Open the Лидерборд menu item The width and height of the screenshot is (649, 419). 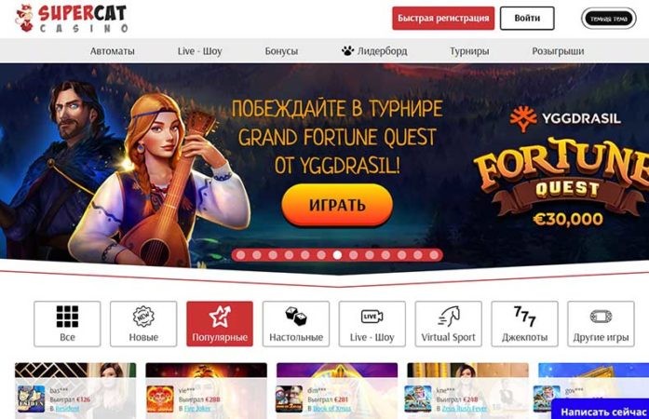click(x=374, y=51)
